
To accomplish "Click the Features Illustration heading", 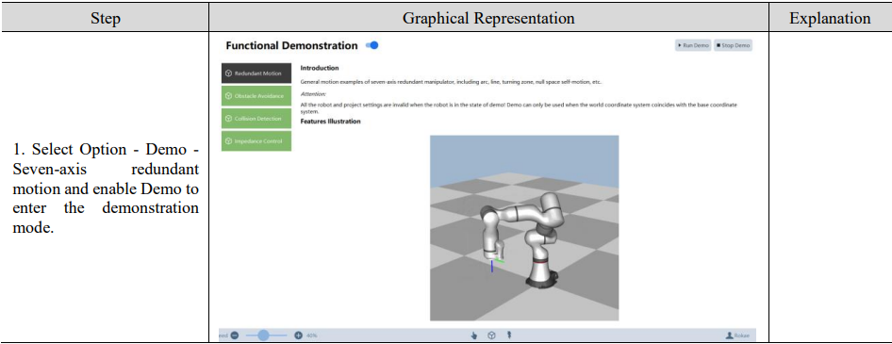I will 331,122.
